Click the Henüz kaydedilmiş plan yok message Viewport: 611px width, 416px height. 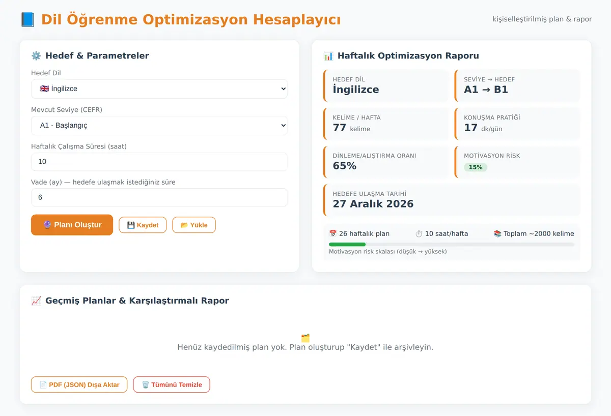[x=305, y=347]
